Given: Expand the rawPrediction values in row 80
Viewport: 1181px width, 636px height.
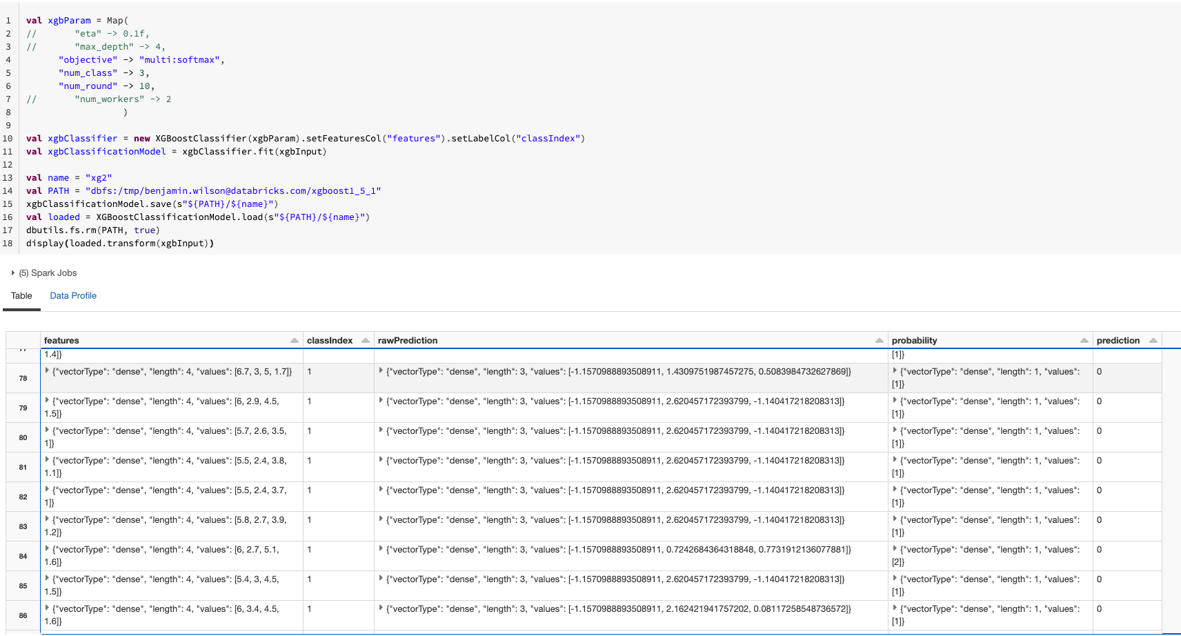Looking at the screenshot, I should (x=381, y=430).
